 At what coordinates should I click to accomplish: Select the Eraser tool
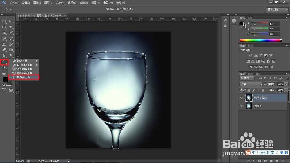pyautogui.click(x=4, y=50)
